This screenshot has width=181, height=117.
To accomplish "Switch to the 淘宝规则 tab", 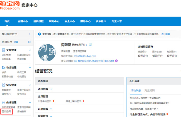I will (150, 90).
